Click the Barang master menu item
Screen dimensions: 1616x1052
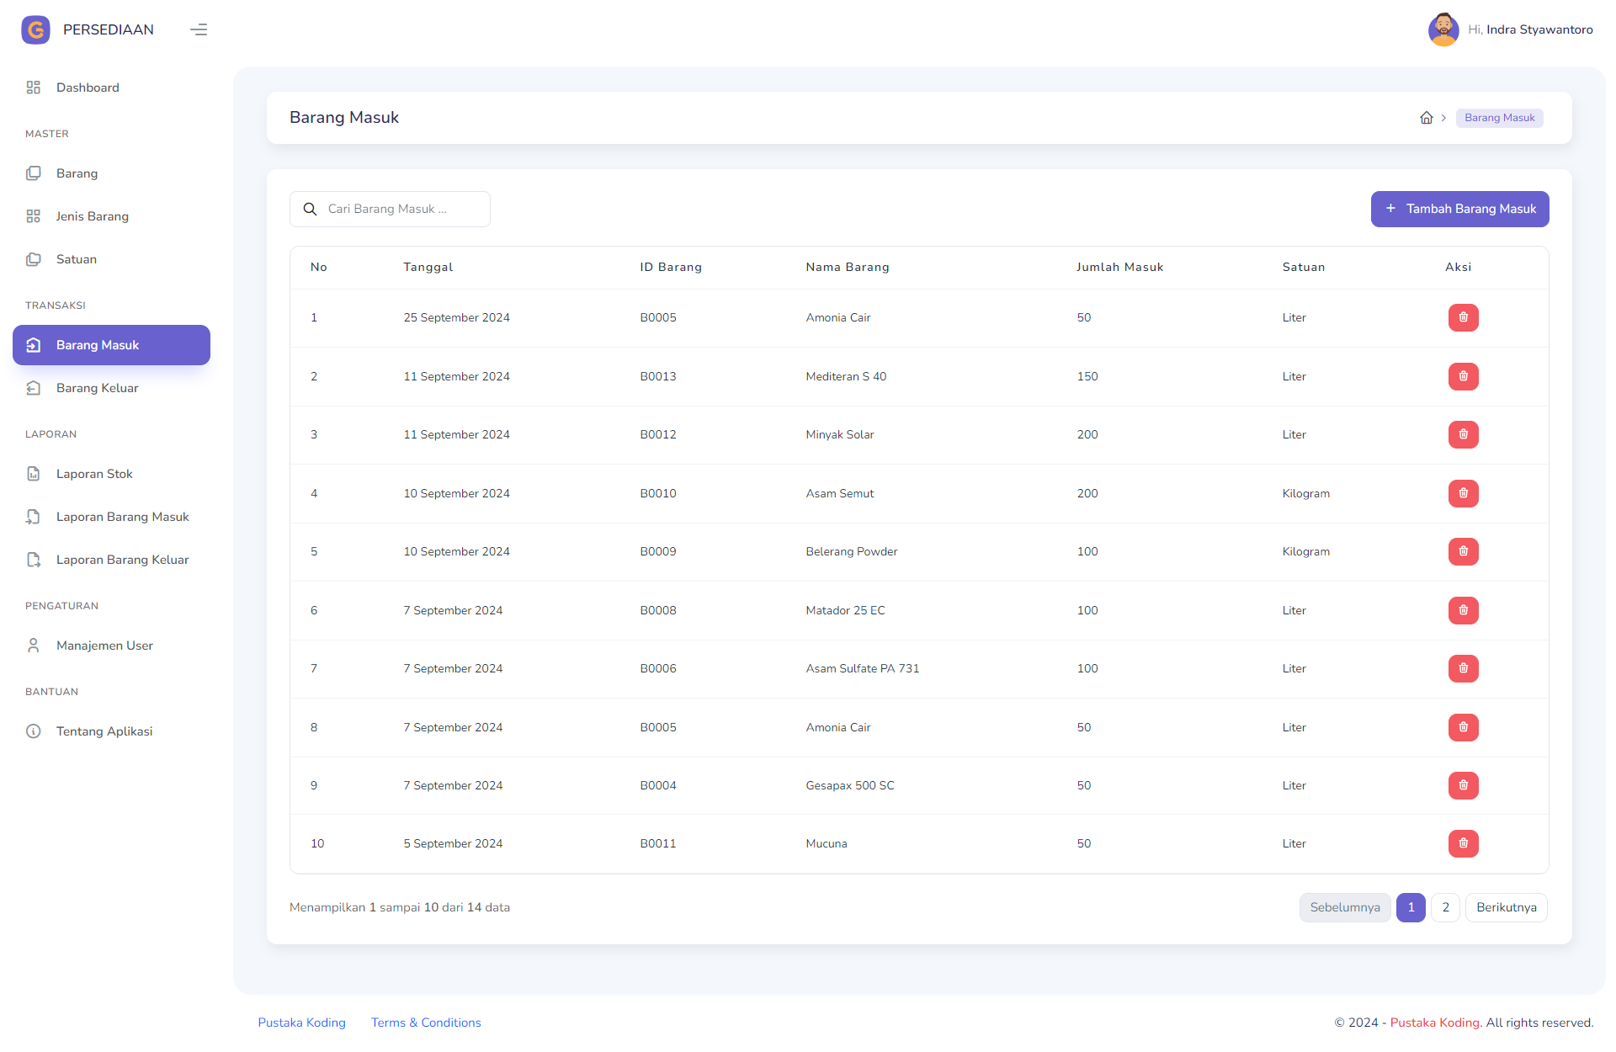click(x=76, y=173)
